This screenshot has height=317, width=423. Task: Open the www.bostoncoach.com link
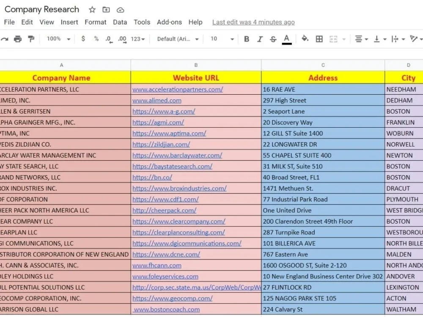pos(167,309)
